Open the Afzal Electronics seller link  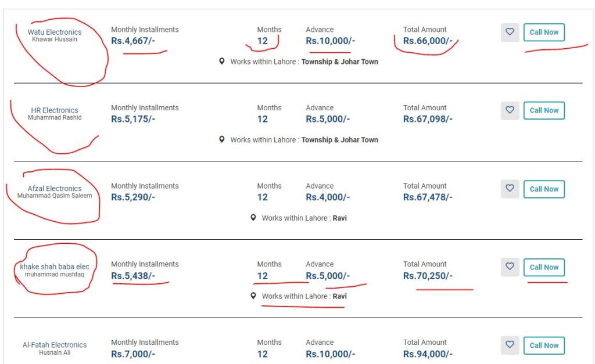55,189
